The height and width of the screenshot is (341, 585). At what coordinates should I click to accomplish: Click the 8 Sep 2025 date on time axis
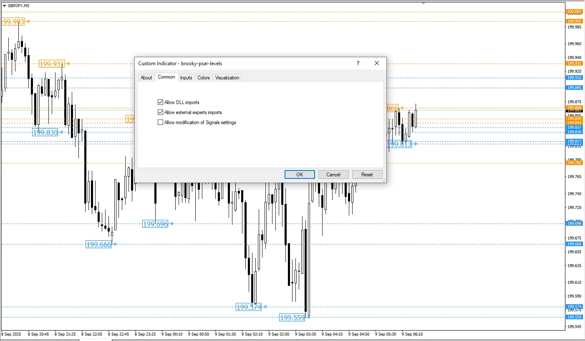click(x=11, y=334)
